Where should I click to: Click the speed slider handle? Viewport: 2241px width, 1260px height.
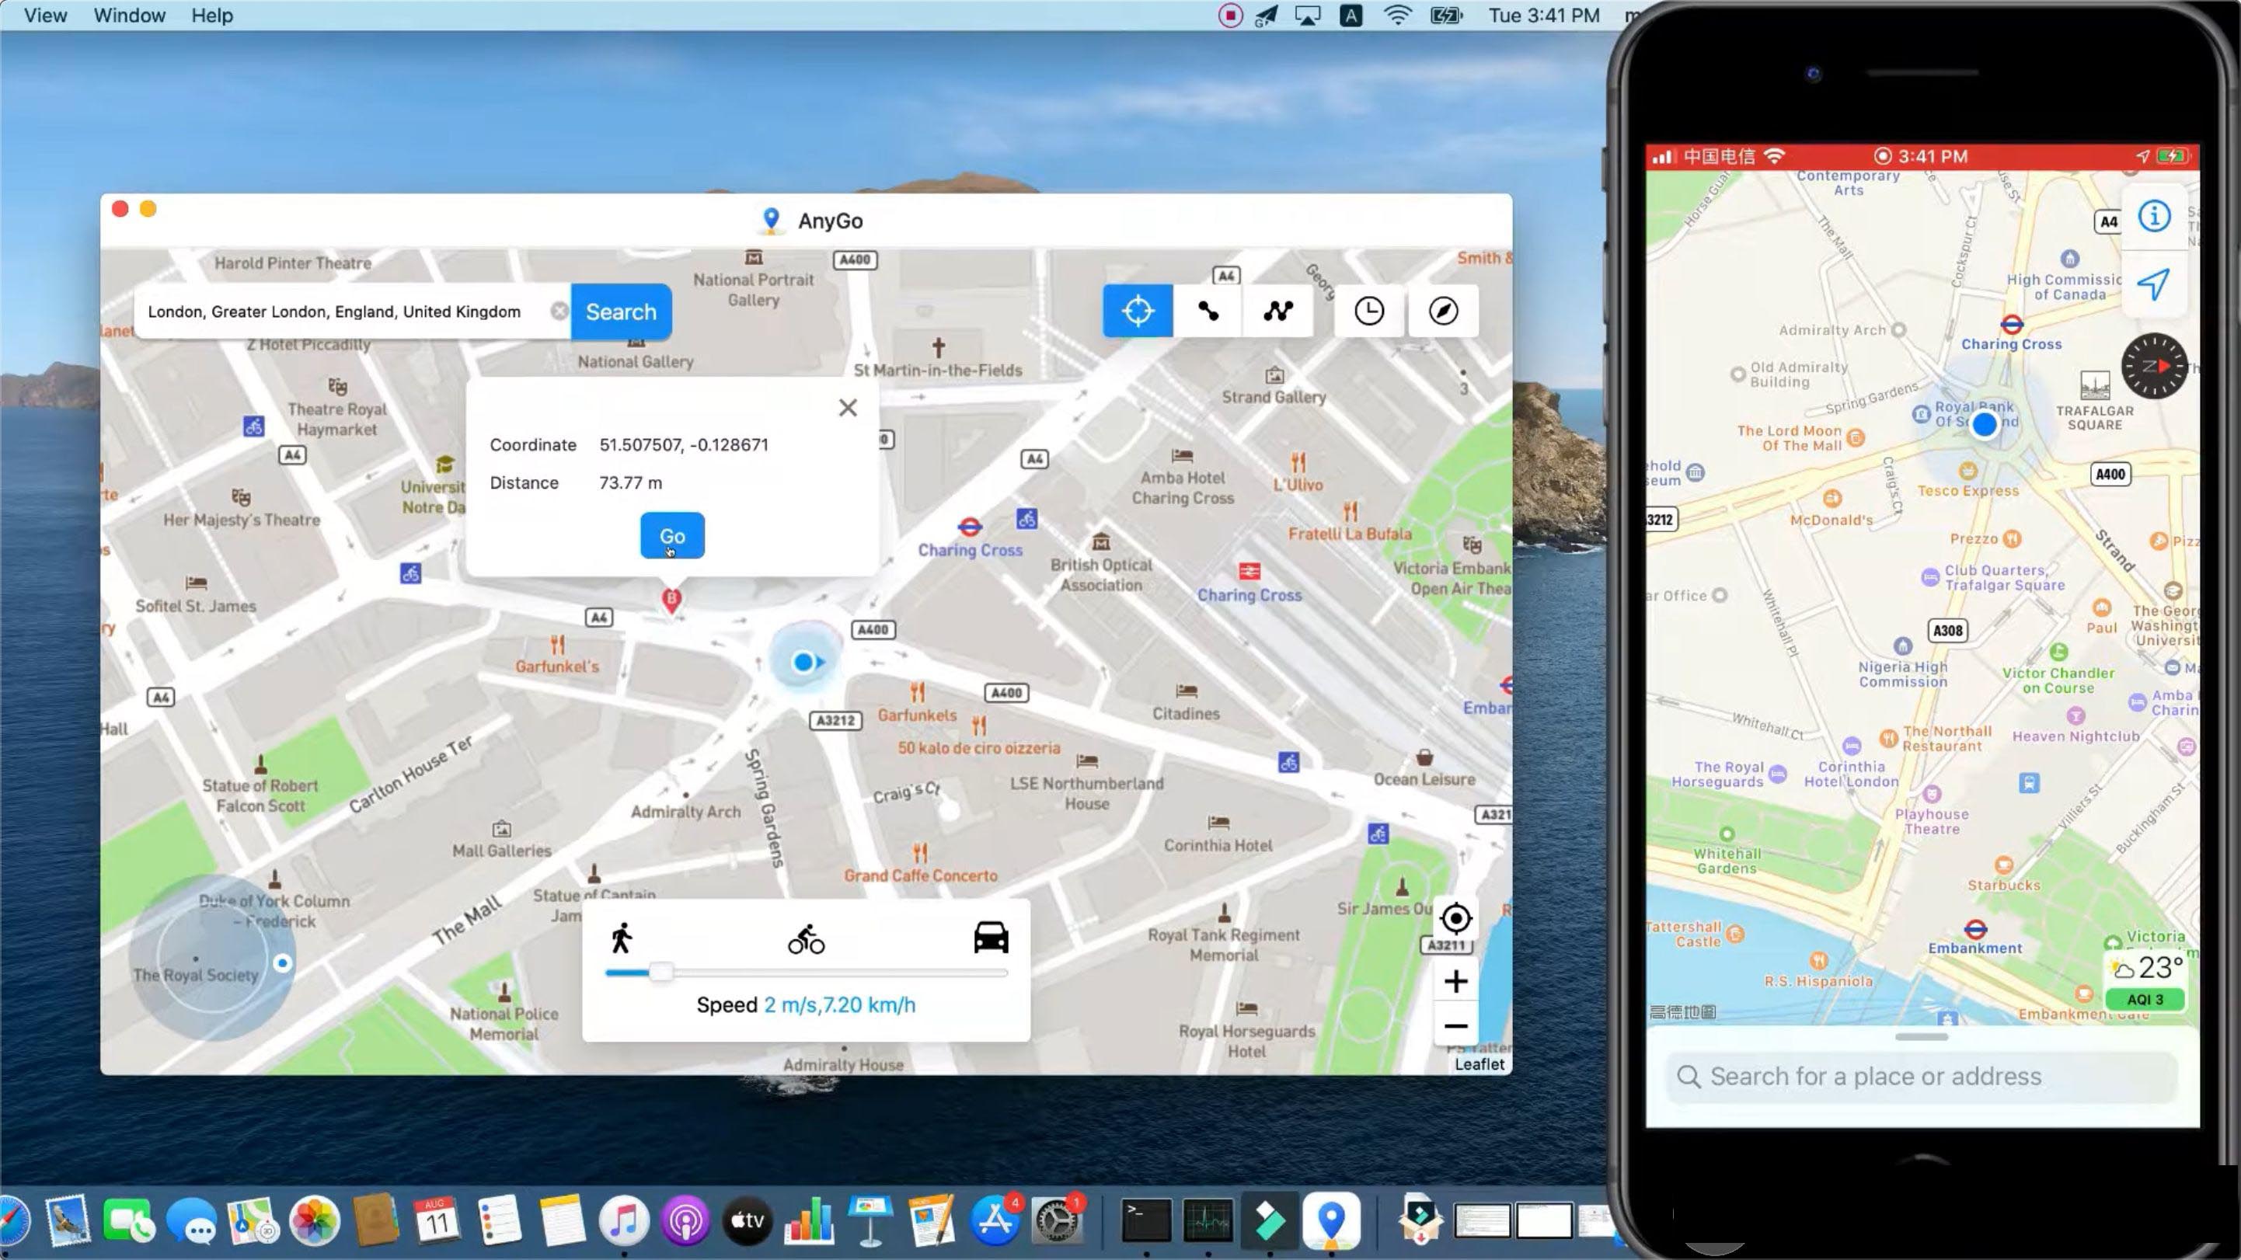[660, 972]
